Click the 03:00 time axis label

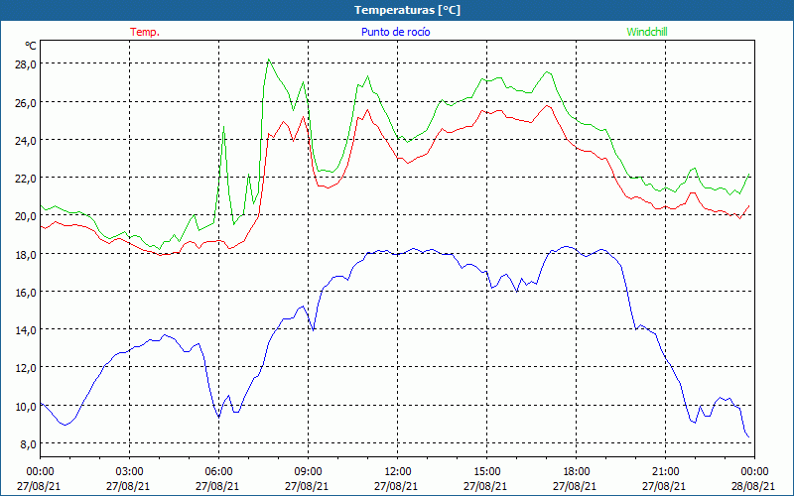(x=130, y=472)
